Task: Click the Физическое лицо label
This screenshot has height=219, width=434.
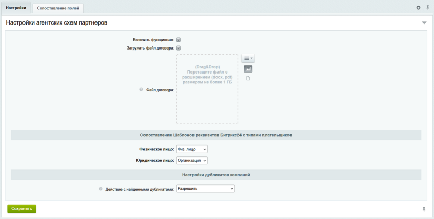Action: pyautogui.click(x=157, y=149)
